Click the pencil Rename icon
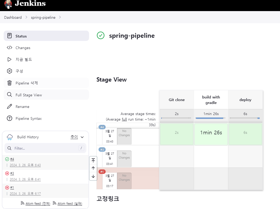The width and height of the screenshot is (280, 209). coord(10,106)
